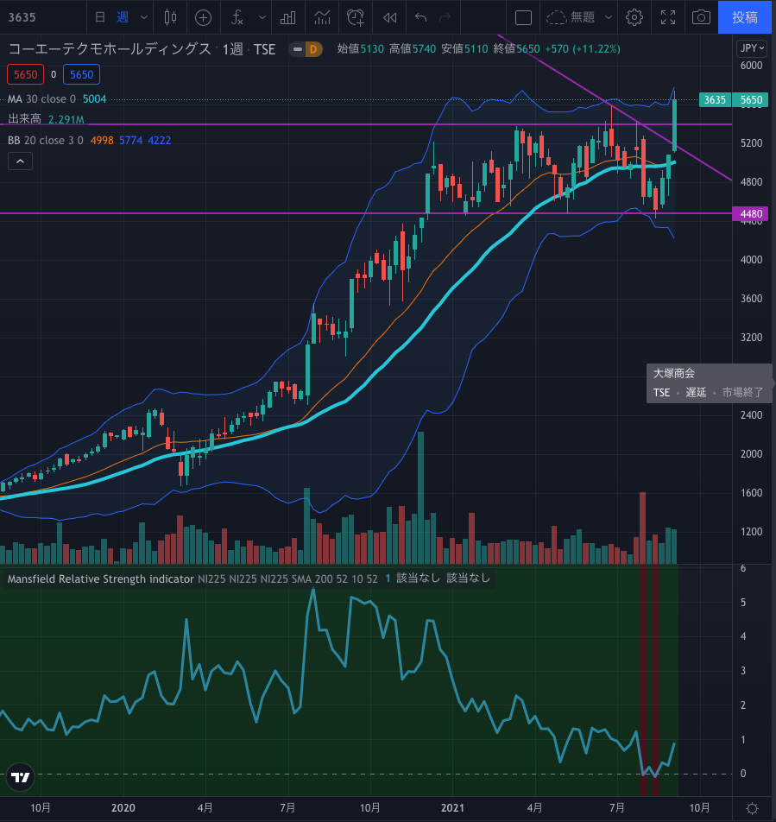Select the weekly (週) timeframe

tap(123, 17)
